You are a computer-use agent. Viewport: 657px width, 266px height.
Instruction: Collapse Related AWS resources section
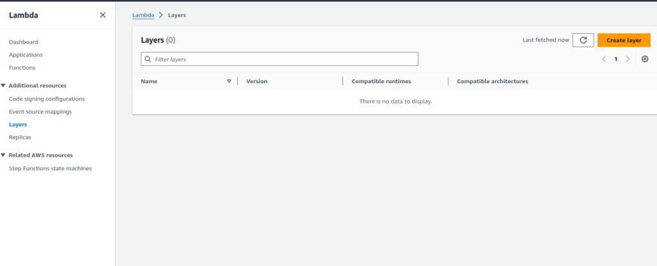click(3, 155)
